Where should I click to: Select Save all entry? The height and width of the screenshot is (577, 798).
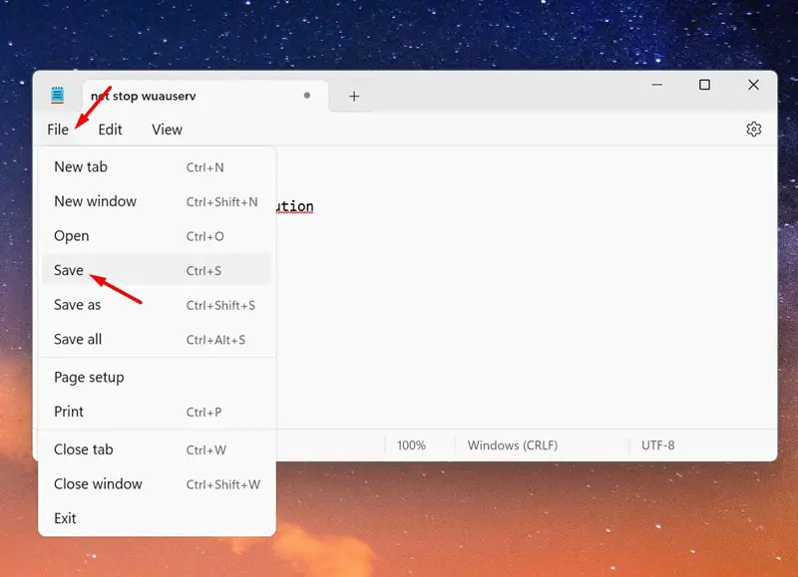point(157,339)
